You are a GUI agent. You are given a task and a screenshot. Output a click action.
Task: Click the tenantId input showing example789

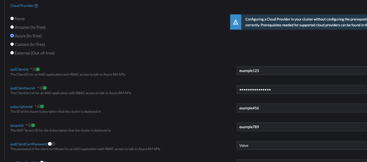pyautogui.click(x=300, y=127)
